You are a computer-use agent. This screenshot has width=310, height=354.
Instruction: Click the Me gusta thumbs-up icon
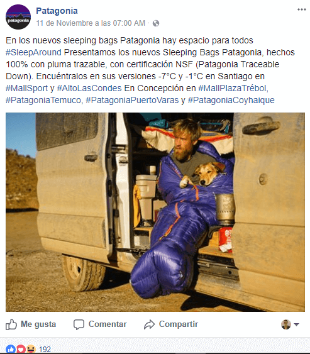pos(11,324)
